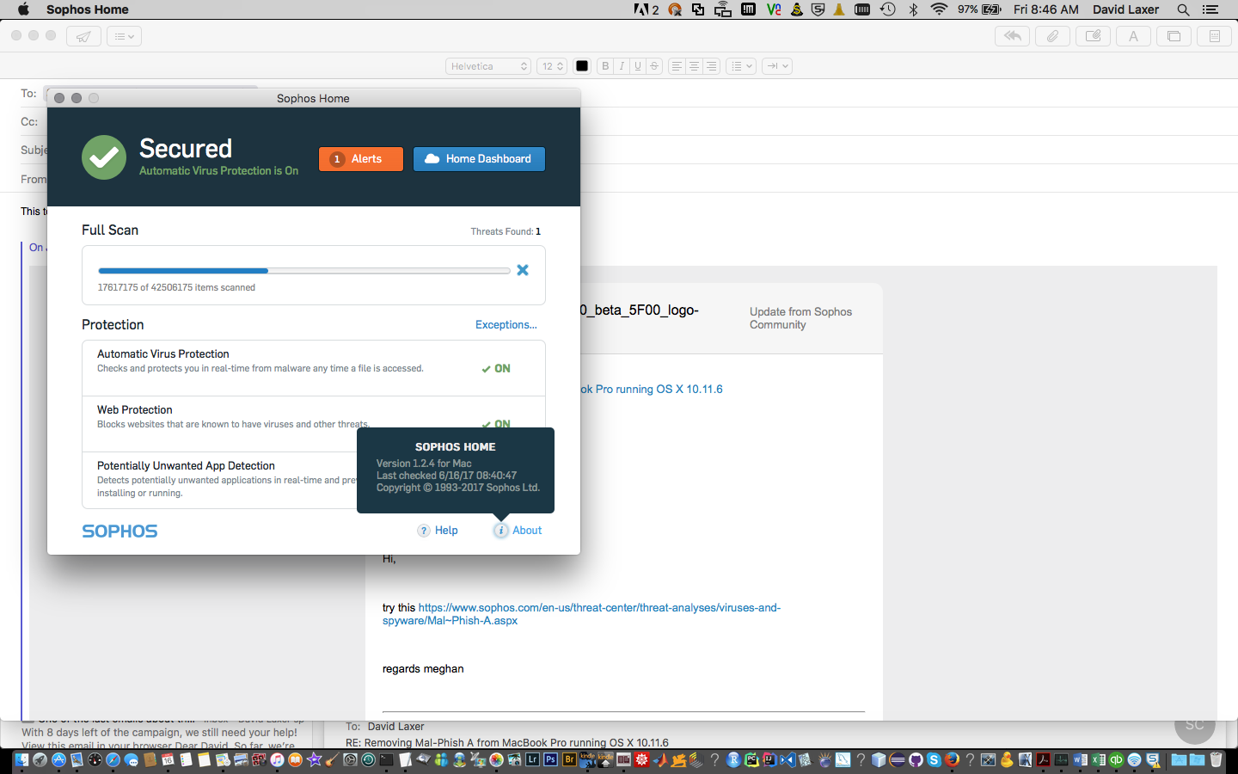Screen dimensions: 1238x774
Task: Open Safari from the Dock
Action: point(113,759)
